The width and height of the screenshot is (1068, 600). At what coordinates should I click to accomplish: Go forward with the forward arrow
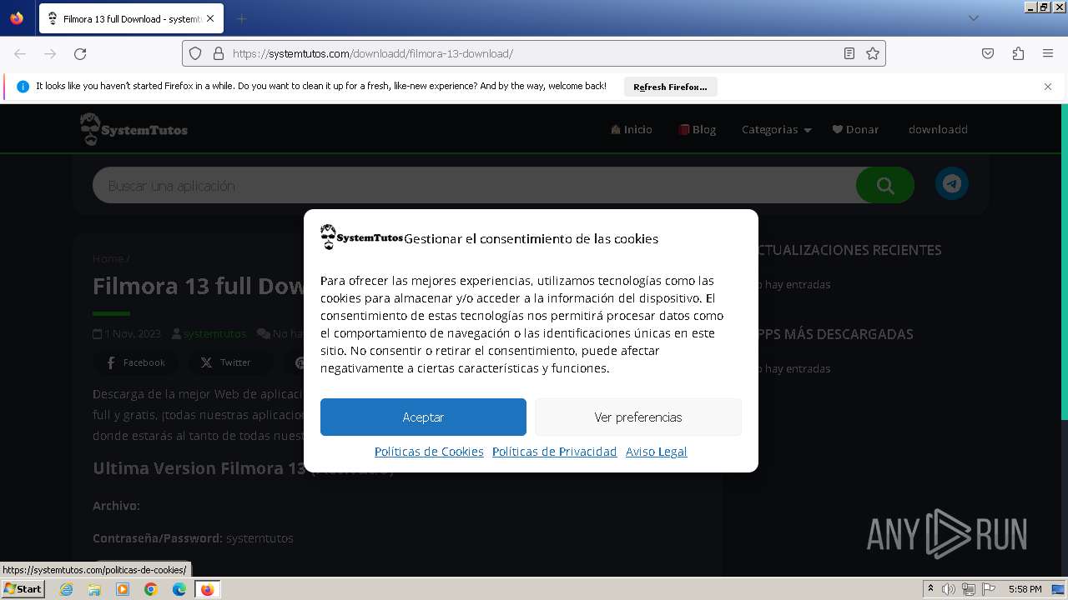point(50,53)
